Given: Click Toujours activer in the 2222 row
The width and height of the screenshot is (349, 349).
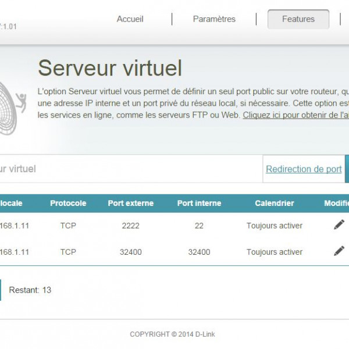Looking at the screenshot, I should point(275,226).
